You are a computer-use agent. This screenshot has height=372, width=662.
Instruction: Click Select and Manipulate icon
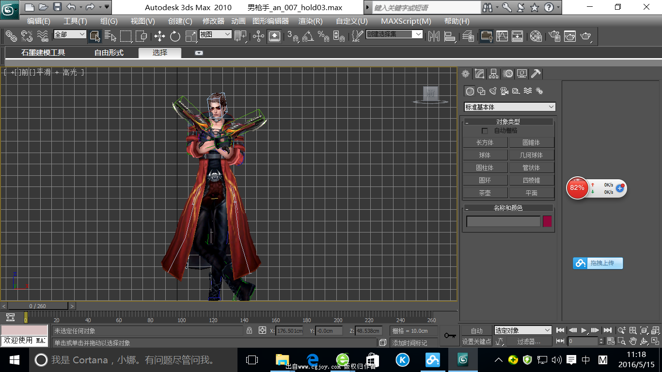pos(259,36)
